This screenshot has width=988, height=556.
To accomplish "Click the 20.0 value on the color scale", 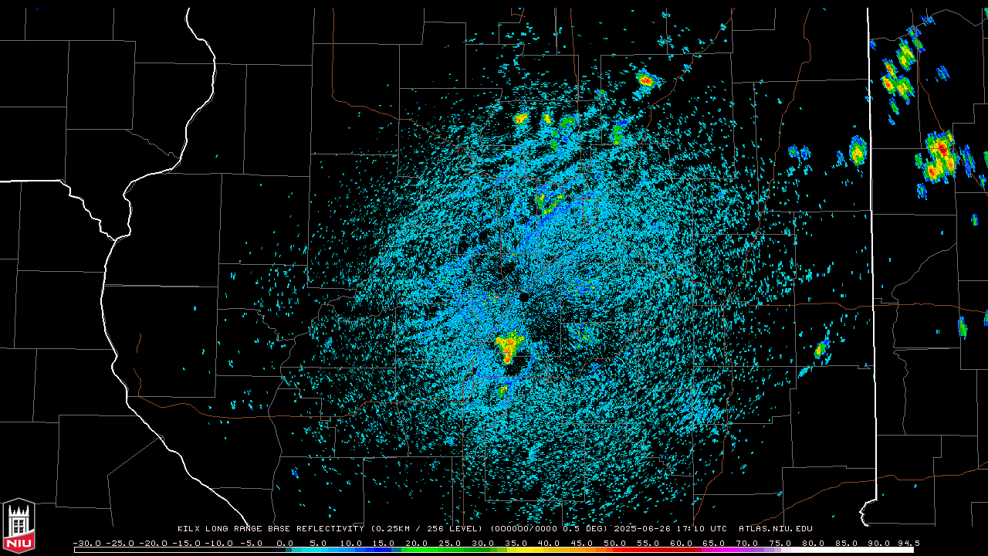I will coord(417,543).
